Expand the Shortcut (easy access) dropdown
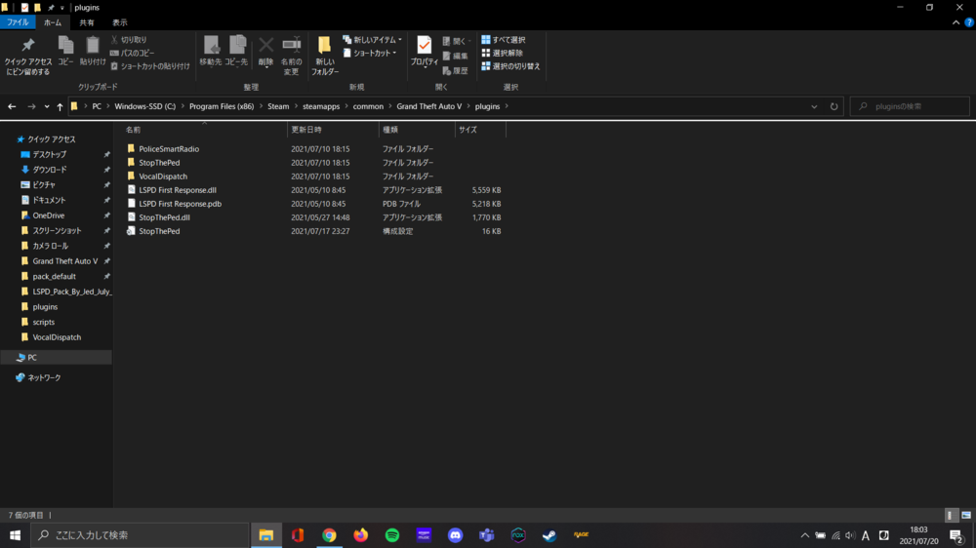 [370, 53]
